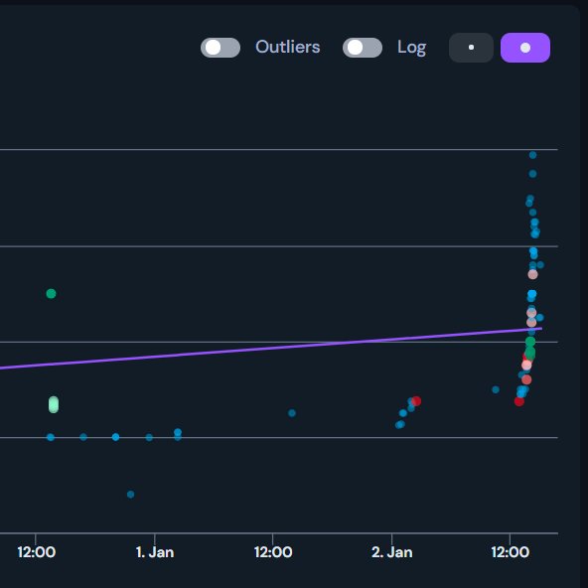
Task: Select the small dot size button
Action: click(x=471, y=48)
